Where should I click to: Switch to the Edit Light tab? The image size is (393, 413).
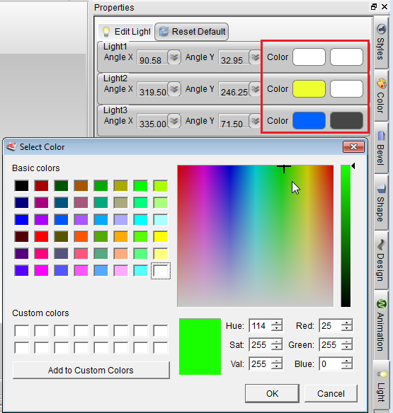(x=126, y=32)
